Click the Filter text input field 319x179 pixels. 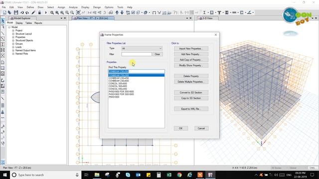point(137,54)
